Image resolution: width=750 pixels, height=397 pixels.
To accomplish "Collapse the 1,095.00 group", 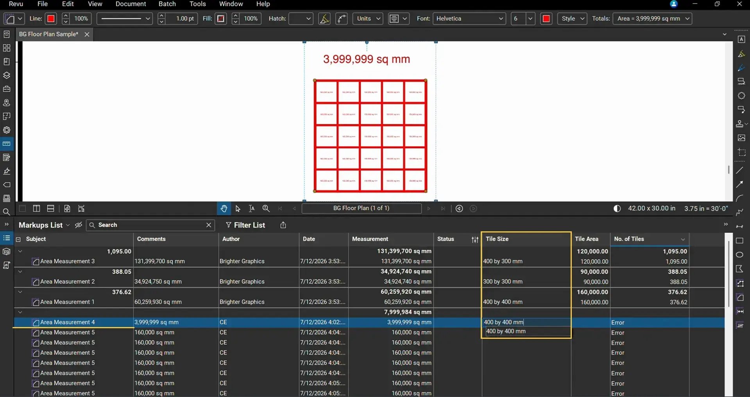I will coord(20,252).
